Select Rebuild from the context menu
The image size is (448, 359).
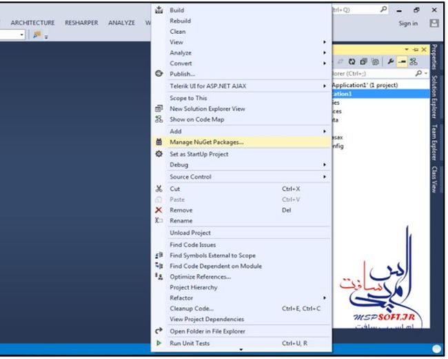pos(180,21)
